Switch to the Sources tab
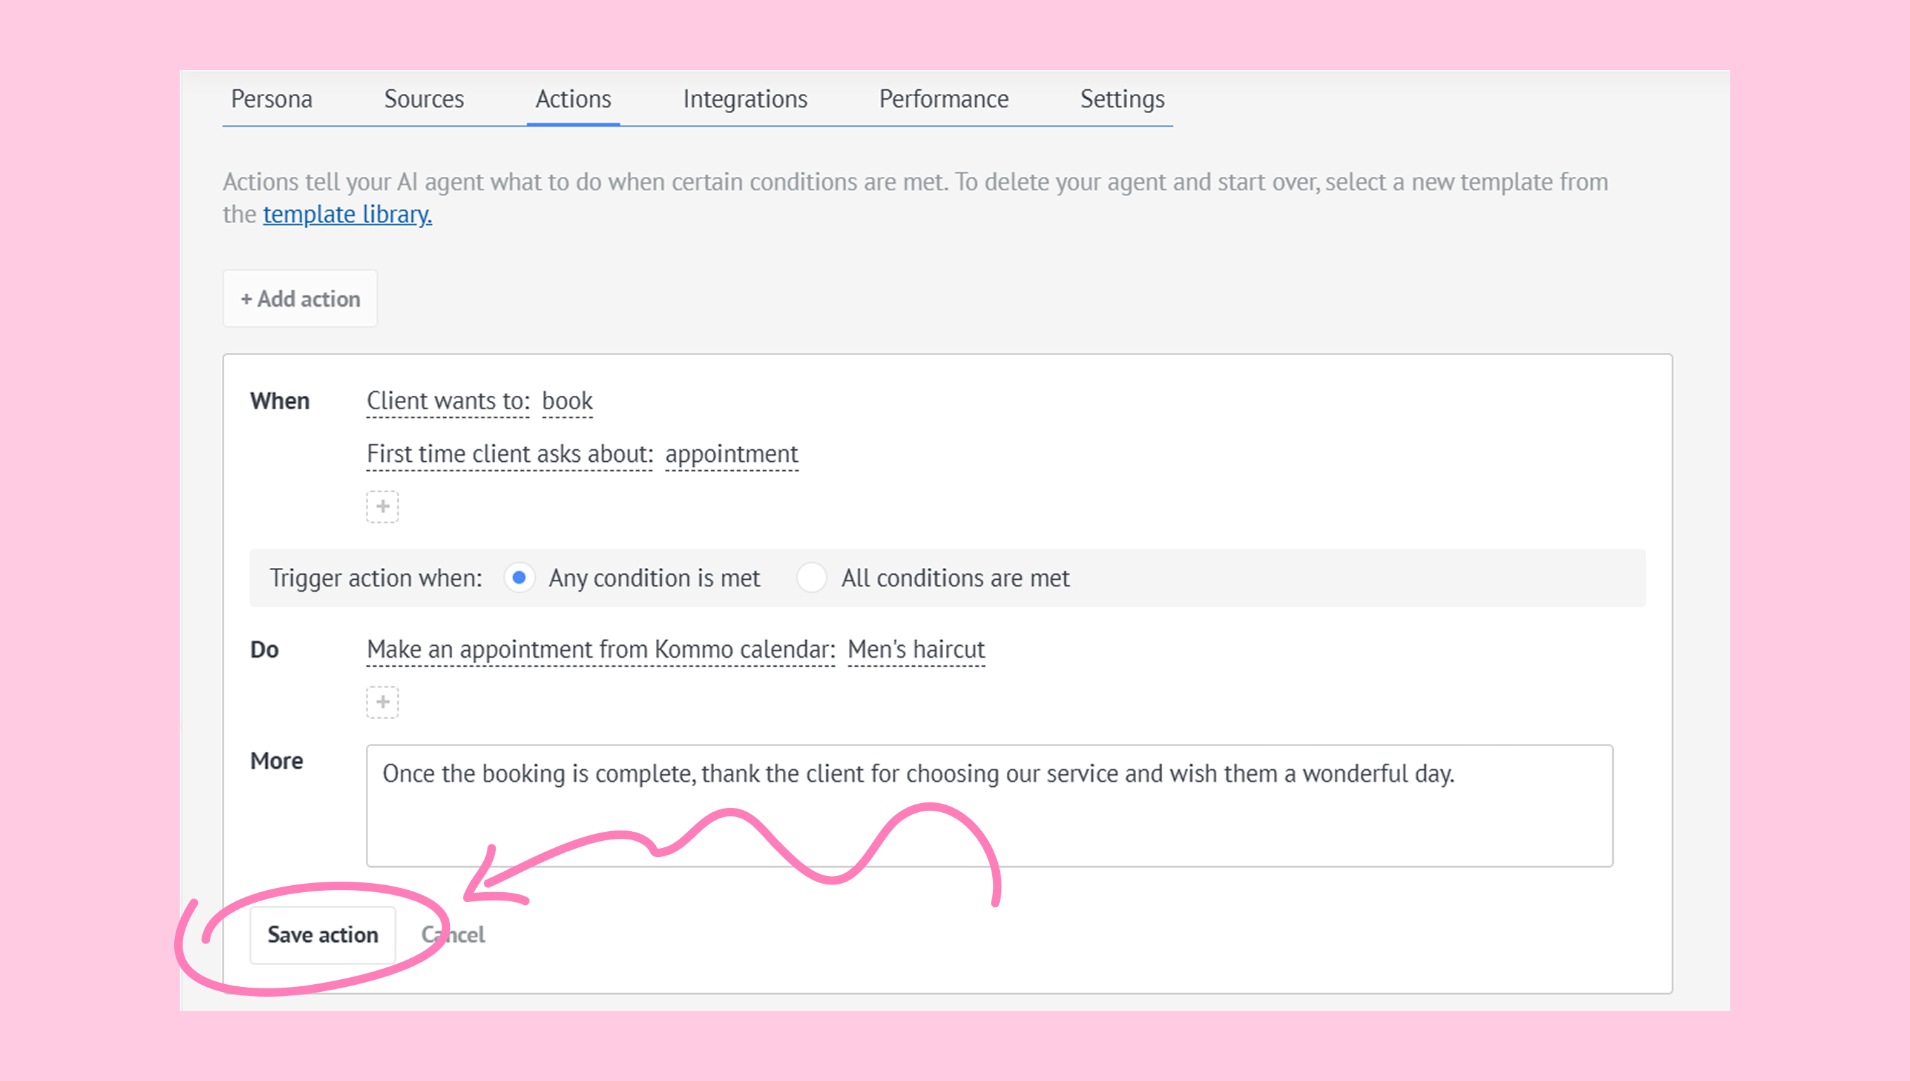The height and width of the screenshot is (1081, 1910). [423, 100]
